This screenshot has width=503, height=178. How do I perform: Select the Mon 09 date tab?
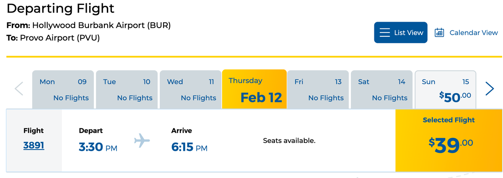(63, 89)
